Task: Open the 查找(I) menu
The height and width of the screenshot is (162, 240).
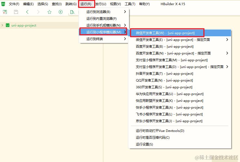Action: tap(57, 4)
